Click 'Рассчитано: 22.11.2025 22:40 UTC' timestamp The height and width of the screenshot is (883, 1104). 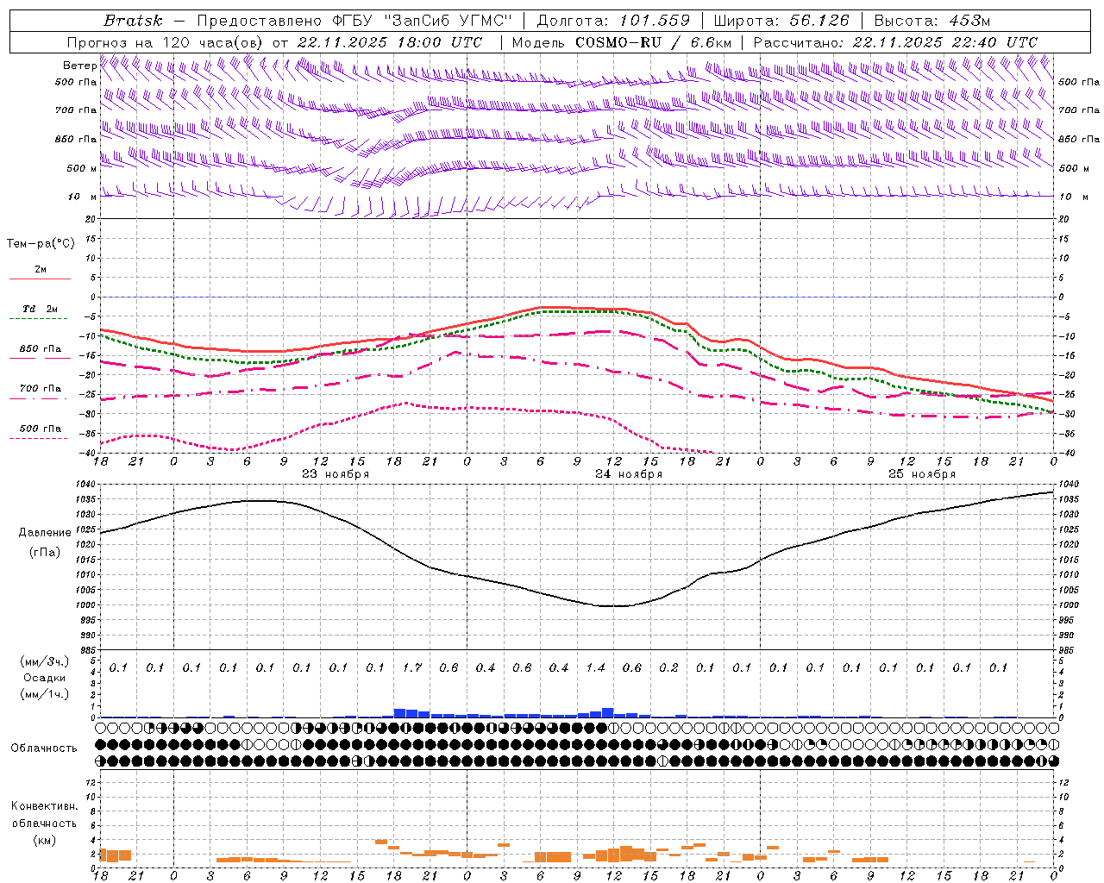coord(895,42)
